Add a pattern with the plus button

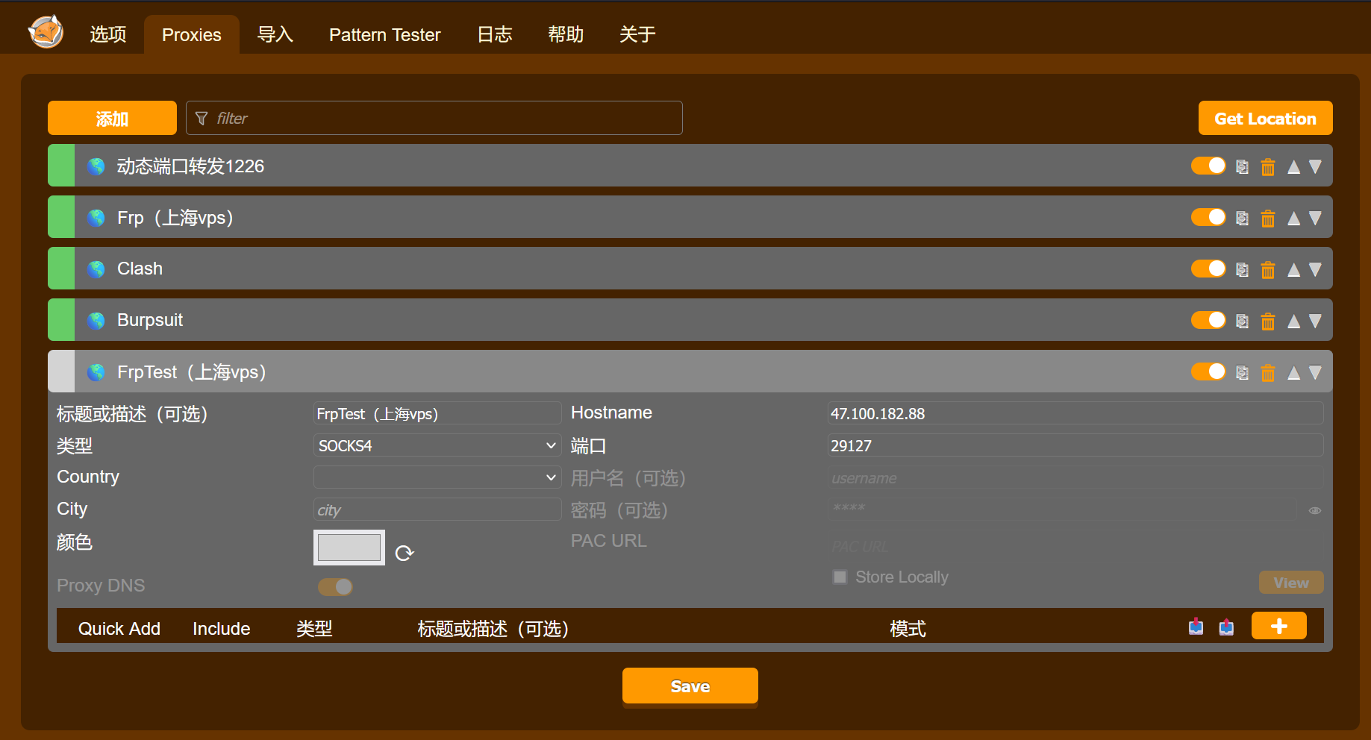coord(1279,626)
